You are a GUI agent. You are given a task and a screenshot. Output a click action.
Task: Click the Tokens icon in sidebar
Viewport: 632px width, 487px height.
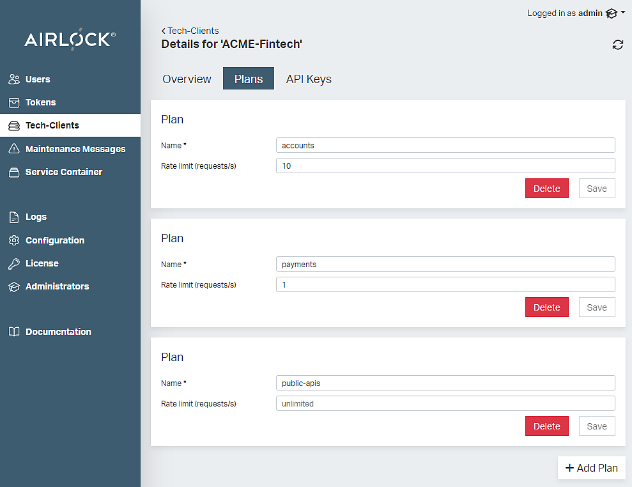coord(14,102)
